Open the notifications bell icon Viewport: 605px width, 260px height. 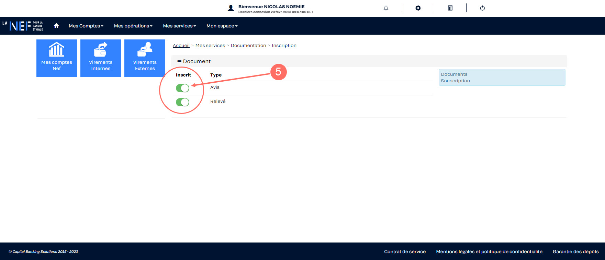[x=386, y=8]
